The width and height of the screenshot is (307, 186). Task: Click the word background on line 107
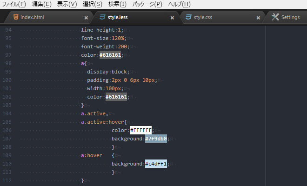(x=127, y=139)
